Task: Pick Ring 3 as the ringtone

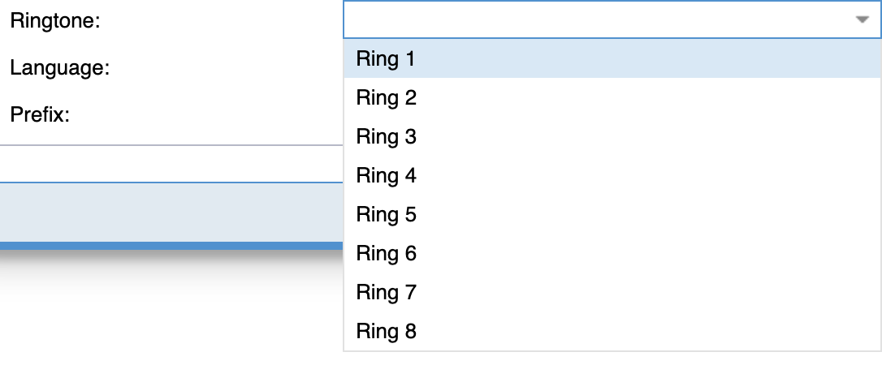Action: pos(386,137)
